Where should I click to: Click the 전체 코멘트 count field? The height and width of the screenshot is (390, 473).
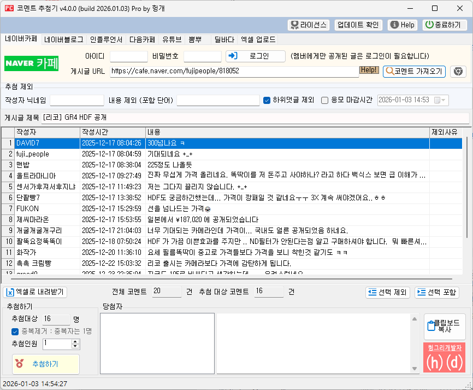coord(167,292)
